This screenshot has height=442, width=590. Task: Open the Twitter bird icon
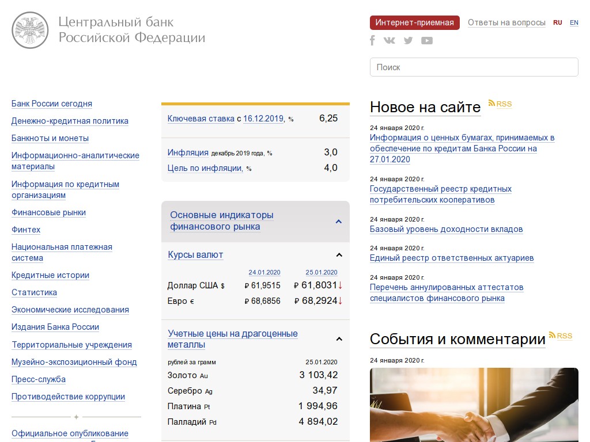tap(409, 40)
